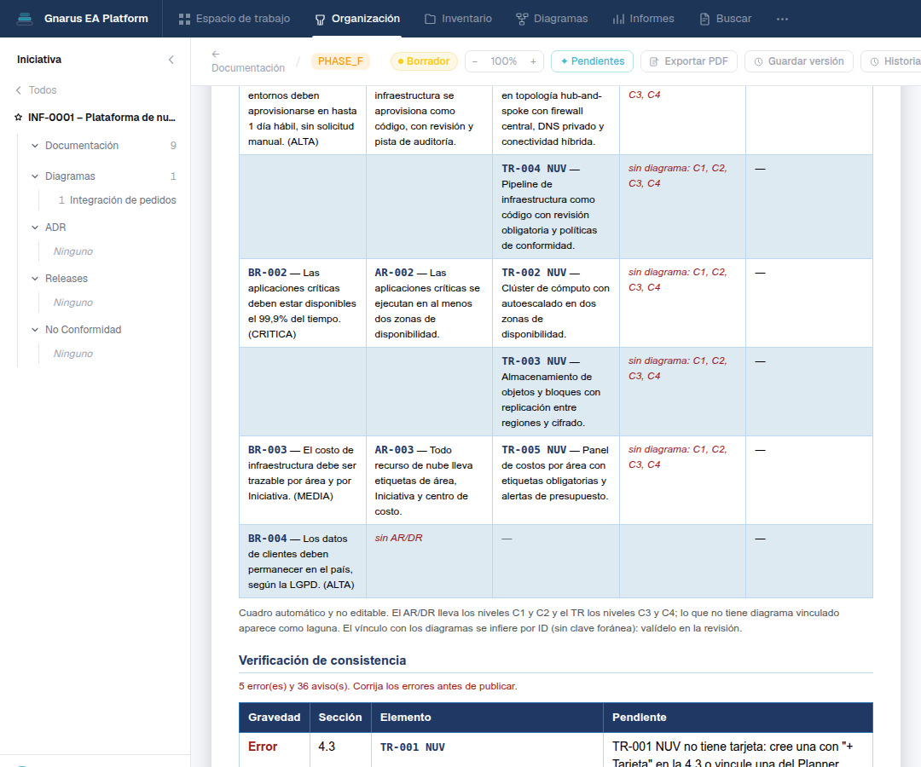Image resolution: width=921 pixels, height=767 pixels.
Task: Open the Informes section
Action: point(643,19)
